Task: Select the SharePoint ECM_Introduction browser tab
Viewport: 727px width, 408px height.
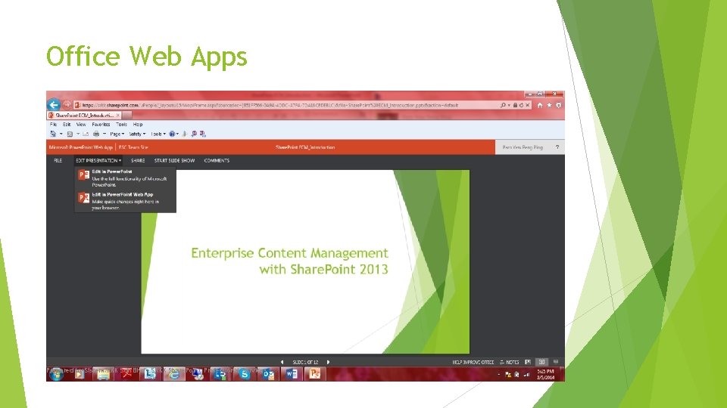Action: coord(84,115)
